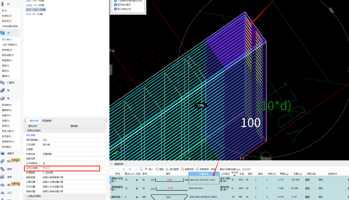This screenshot has width=349, height=200.
Task: Open the 门窗洞 category icon
Action: tap(3, 83)
